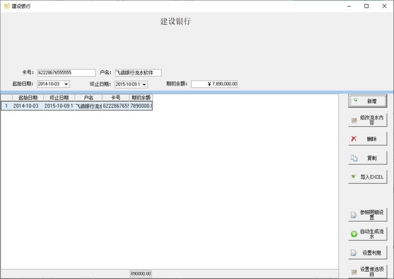Click the document icon on 设置利息 button
Image resolution: width=394 pixels, height=279 pixels.
353,253
